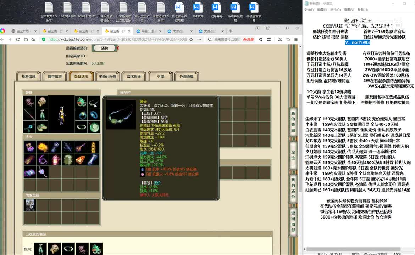Select the golden talisman treasure in 法宝
This screenshot has height=255, width=415.
click(93, 147)
